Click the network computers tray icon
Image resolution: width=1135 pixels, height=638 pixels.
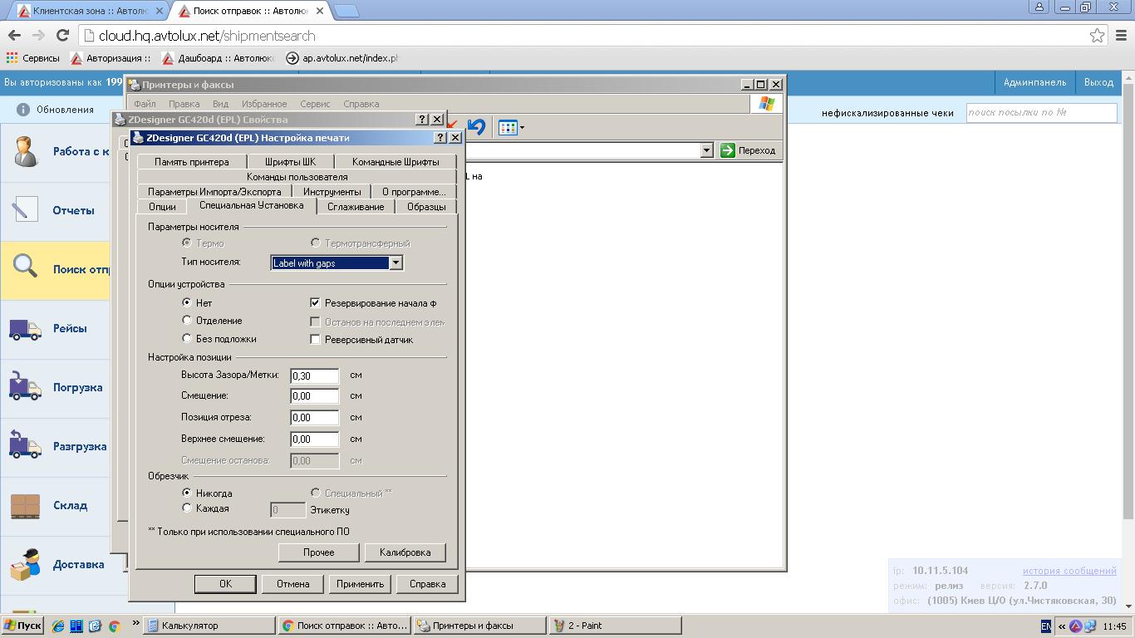tap(1090, 626)
